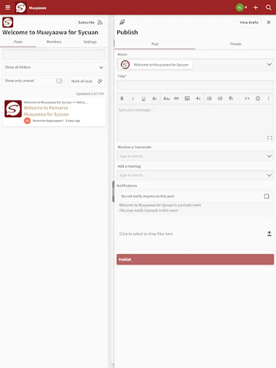
Task: Open the emoji picker in editor toolbar
Action: [258, 98]
